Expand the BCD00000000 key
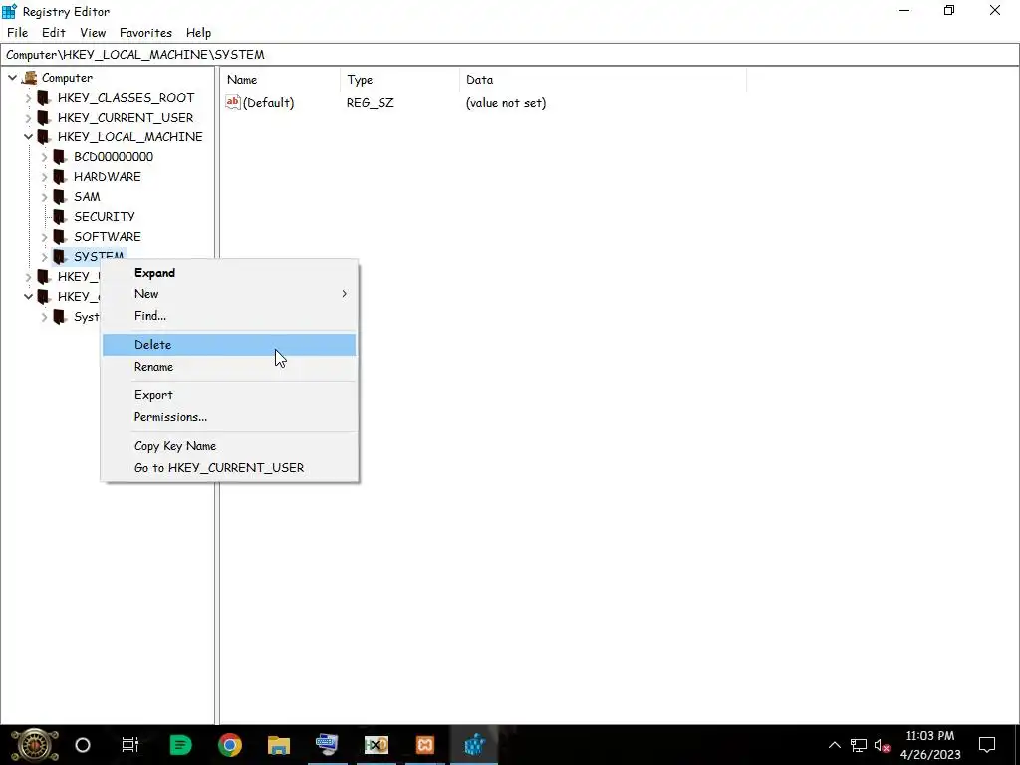The image size is (1020, 765). tap(44, 157)
